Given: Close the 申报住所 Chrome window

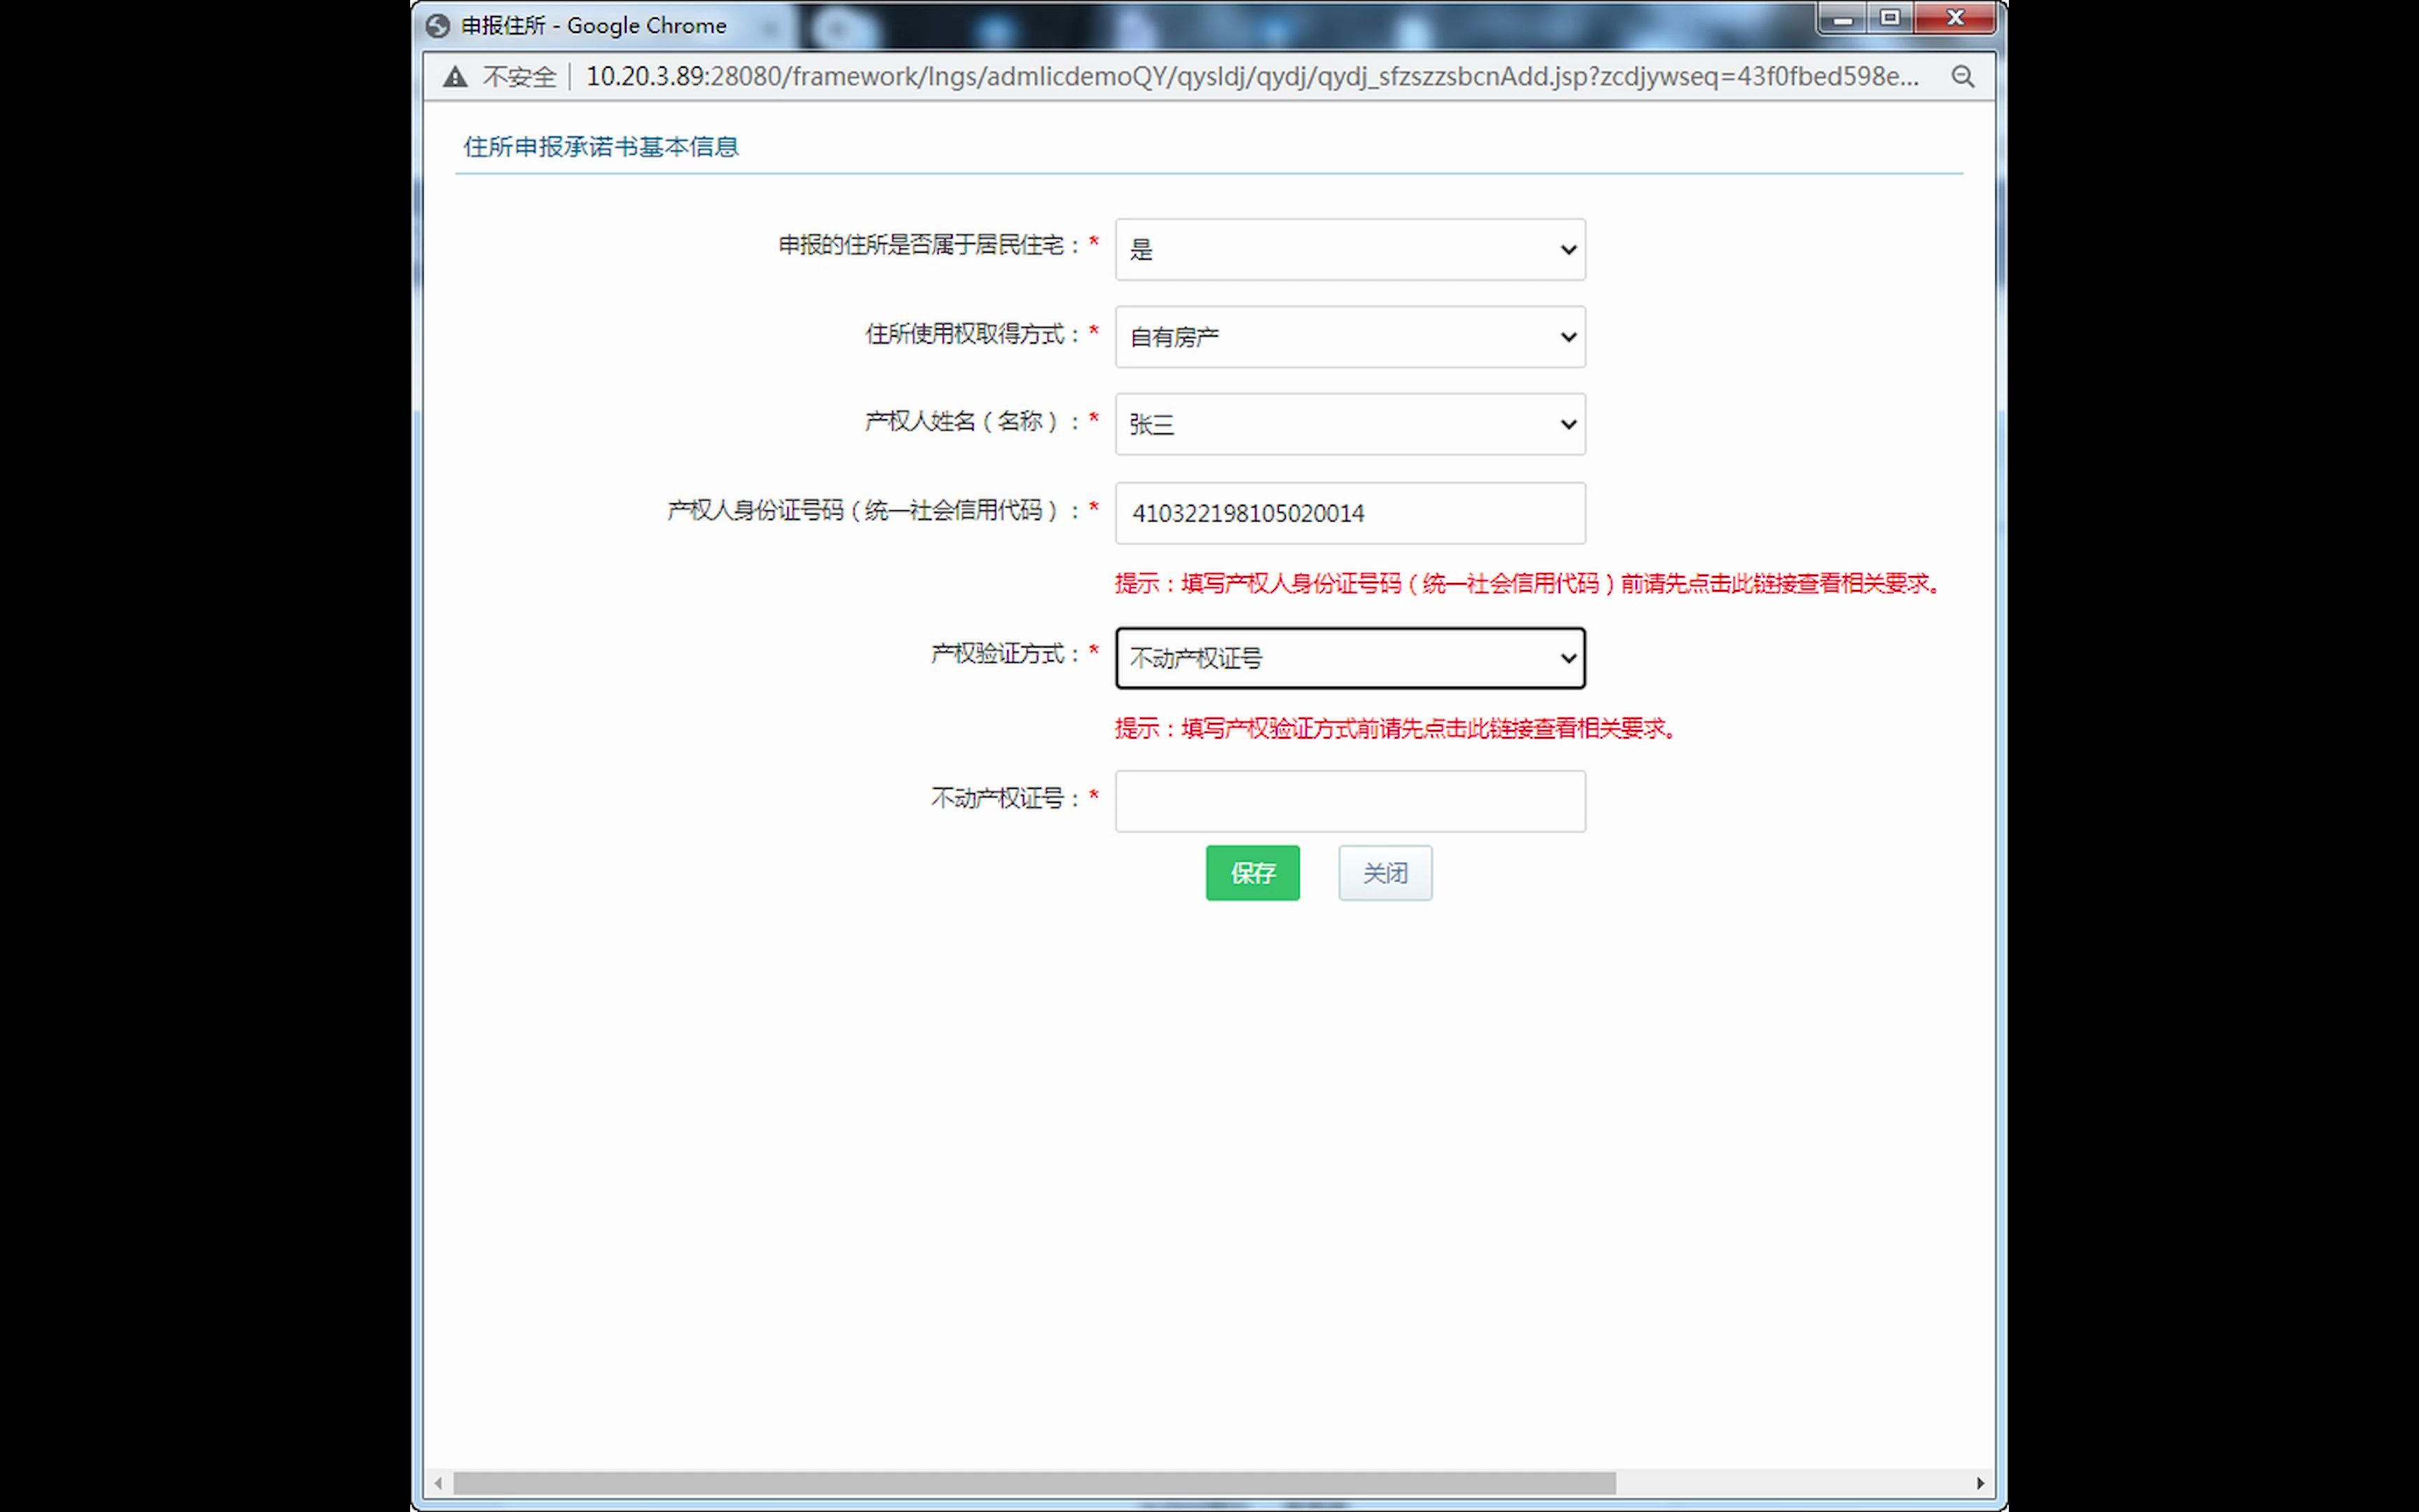Looking at the screenshot, I should point(1955,19).
